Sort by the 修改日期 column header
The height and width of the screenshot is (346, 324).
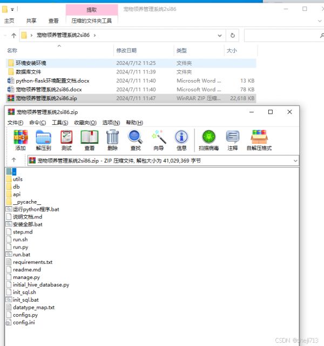126,50
